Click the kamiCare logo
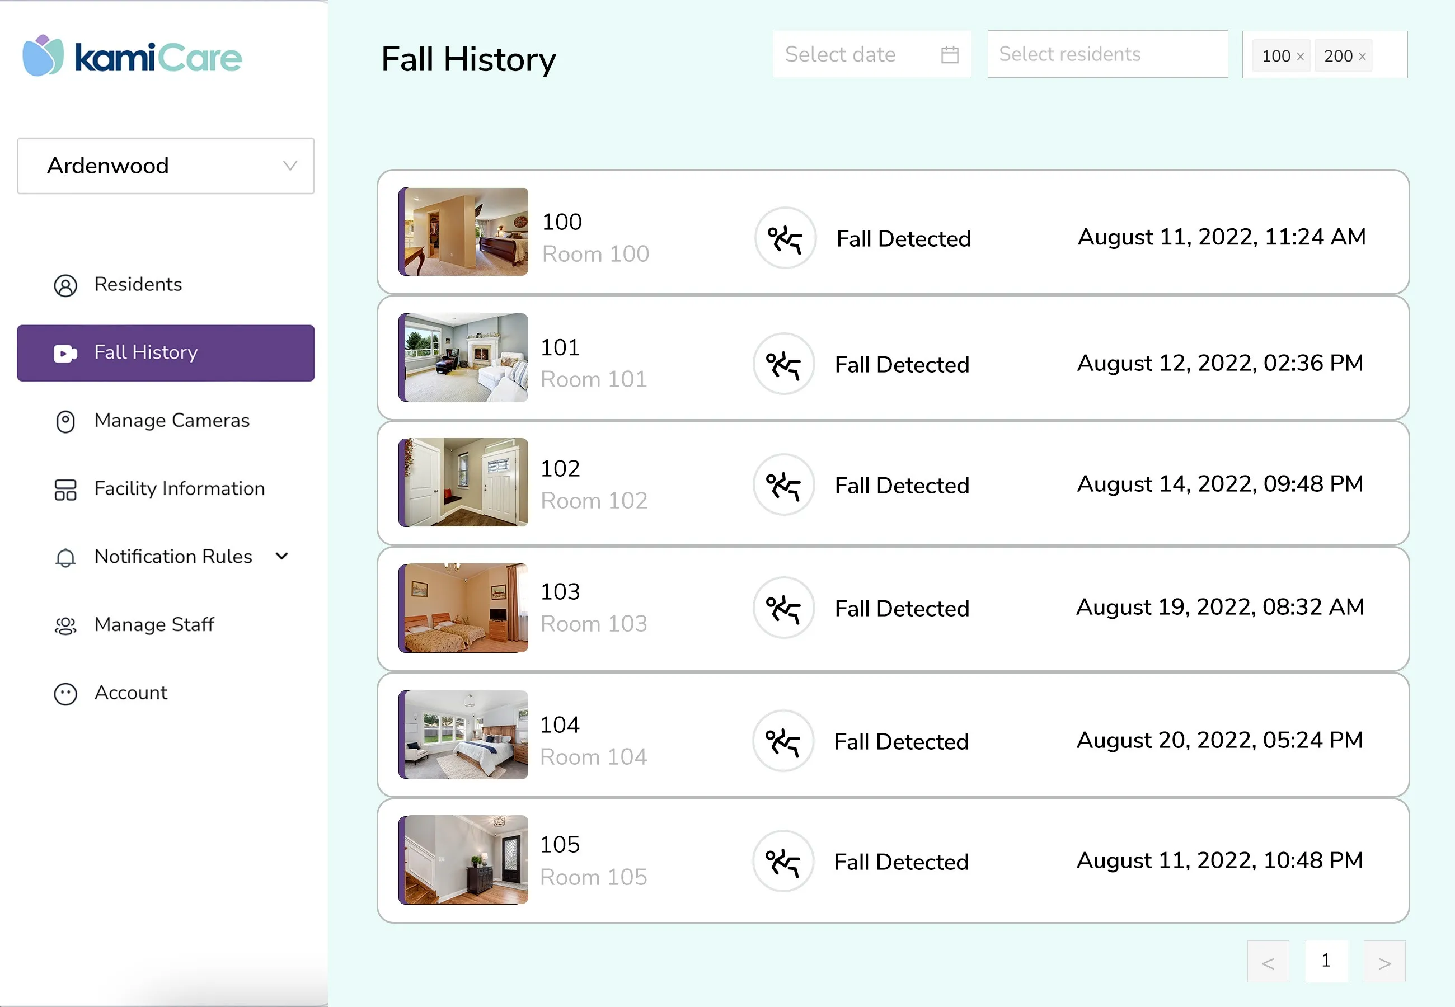This screenshot has width=1455, height=1007. [x=132, y=56]
